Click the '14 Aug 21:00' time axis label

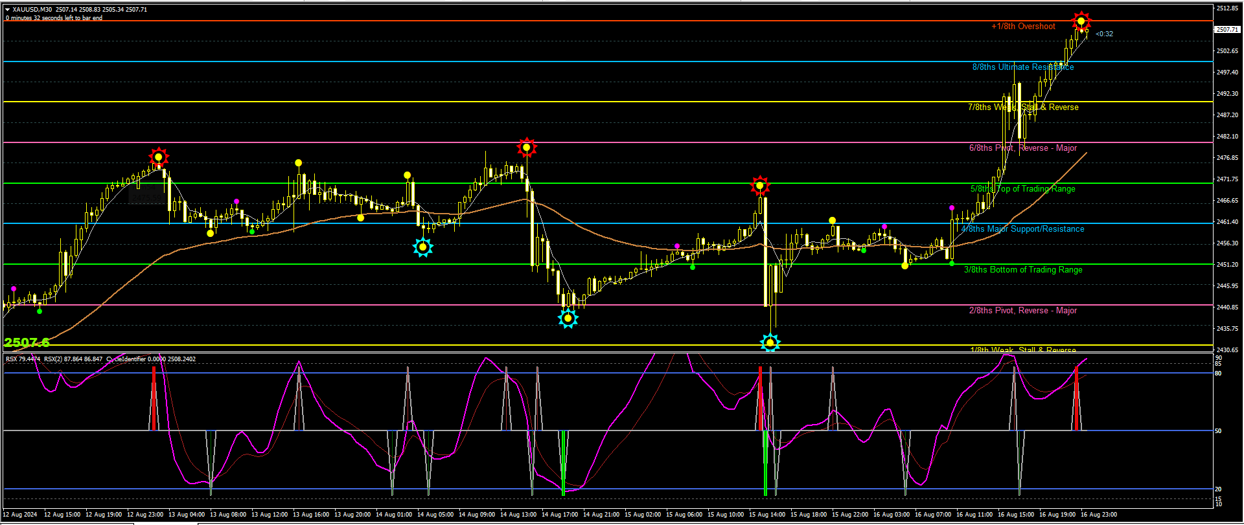coord(601,515)
